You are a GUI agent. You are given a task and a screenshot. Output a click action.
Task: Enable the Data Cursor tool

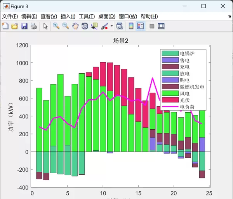click(x=94, y=26)
